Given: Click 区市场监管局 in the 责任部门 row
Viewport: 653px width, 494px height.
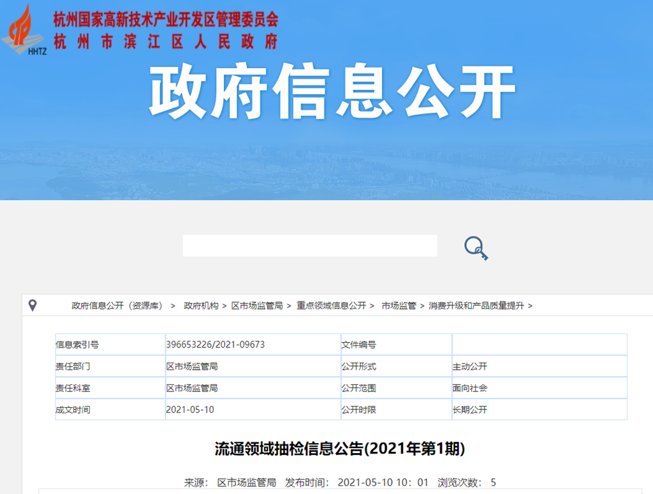Looking at the screenshot, I should (x=192, y=367).
